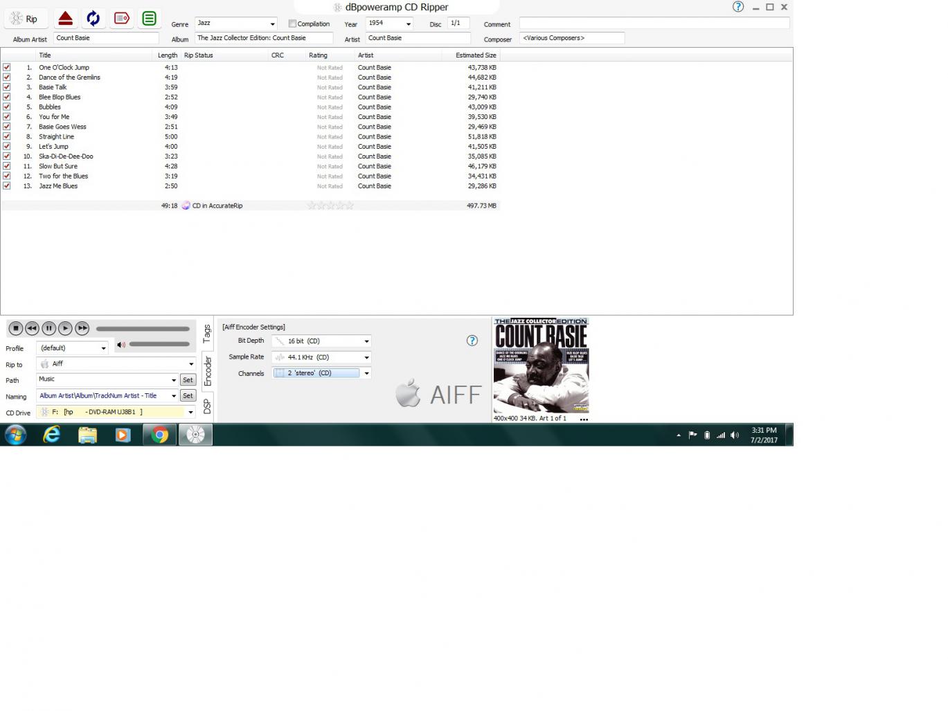Open the green options list icon

(x=149, y=19)
